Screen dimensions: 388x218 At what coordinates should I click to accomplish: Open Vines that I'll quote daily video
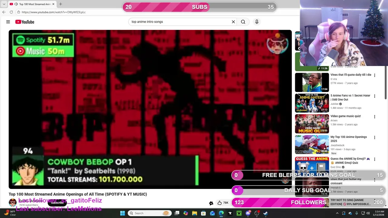[x=351, y=75]
